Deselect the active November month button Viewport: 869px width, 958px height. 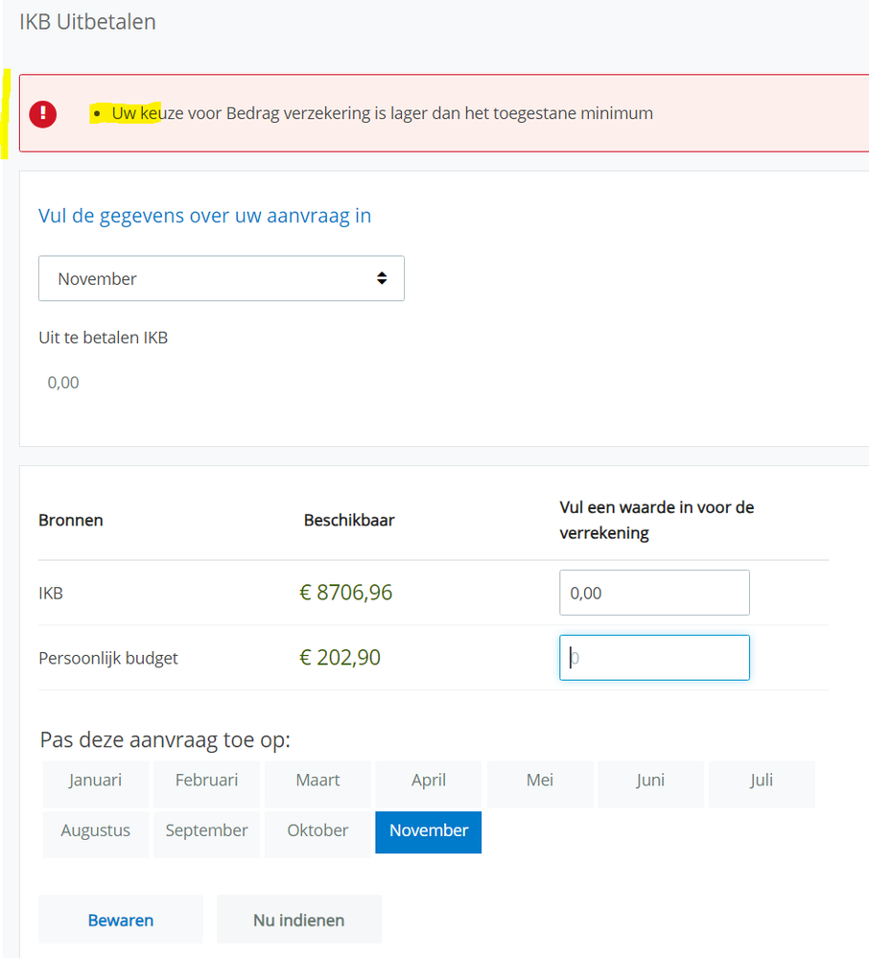(428, 830)
